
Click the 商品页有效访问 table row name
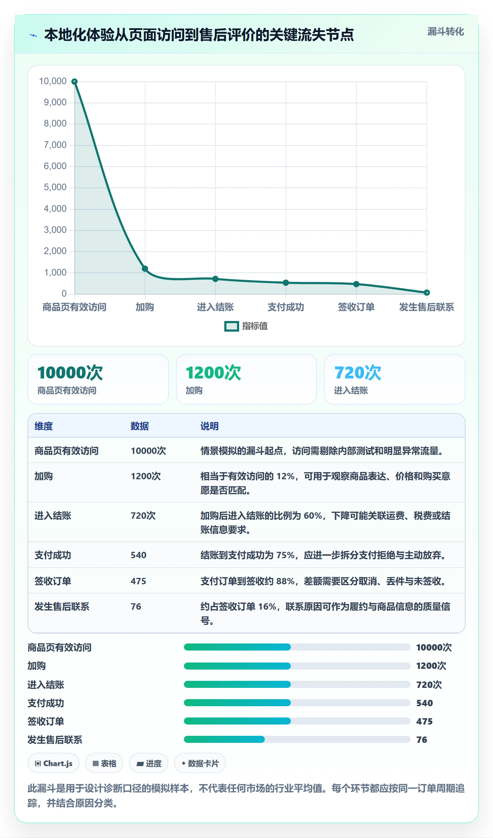pyautogui.click(x=67, y=451)
